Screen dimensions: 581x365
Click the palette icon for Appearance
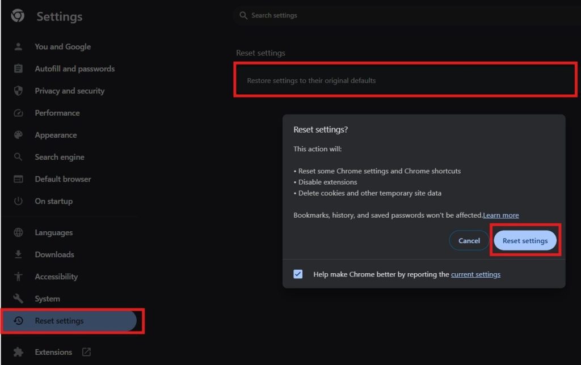(18, 135)
